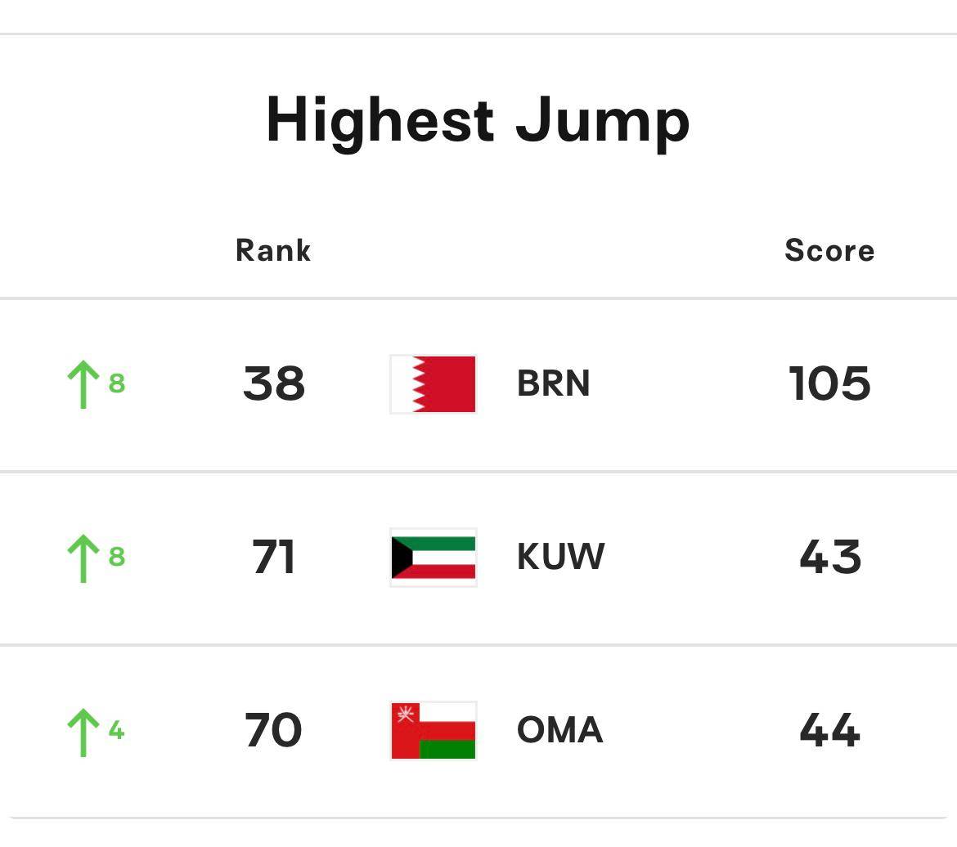Select the BRN country code
The height and width of the screenshot is (847, 957).
pyautogui.click(x=553, y=384)
